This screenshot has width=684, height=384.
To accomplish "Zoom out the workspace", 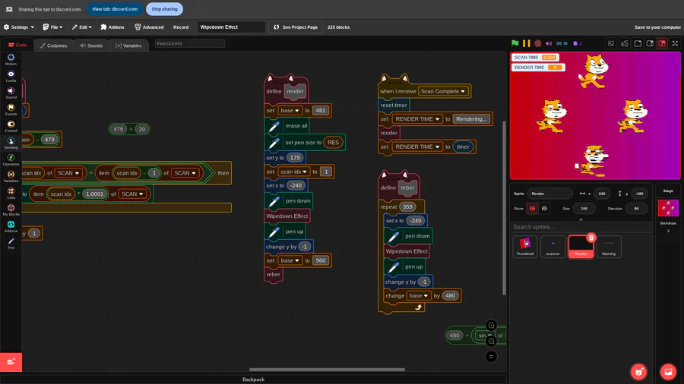I will tap(491, 341).
